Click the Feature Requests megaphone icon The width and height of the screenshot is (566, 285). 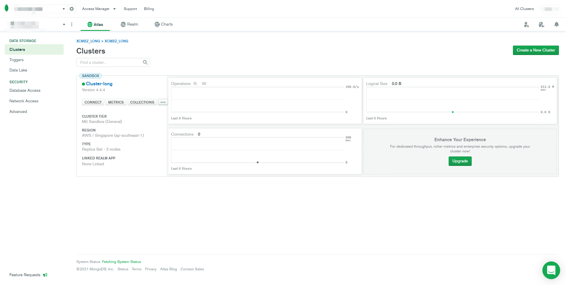point(45,275)
